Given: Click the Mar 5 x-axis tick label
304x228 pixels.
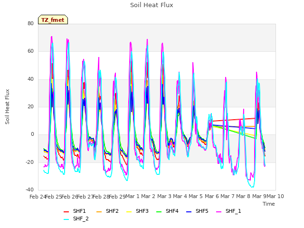Looking at the screenshot, I should [196, 196].
